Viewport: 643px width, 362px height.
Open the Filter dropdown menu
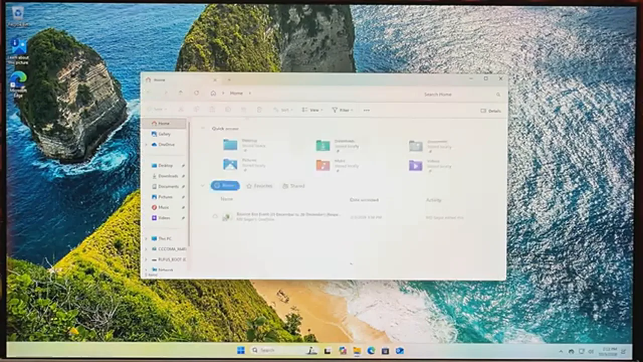[342, 110]
